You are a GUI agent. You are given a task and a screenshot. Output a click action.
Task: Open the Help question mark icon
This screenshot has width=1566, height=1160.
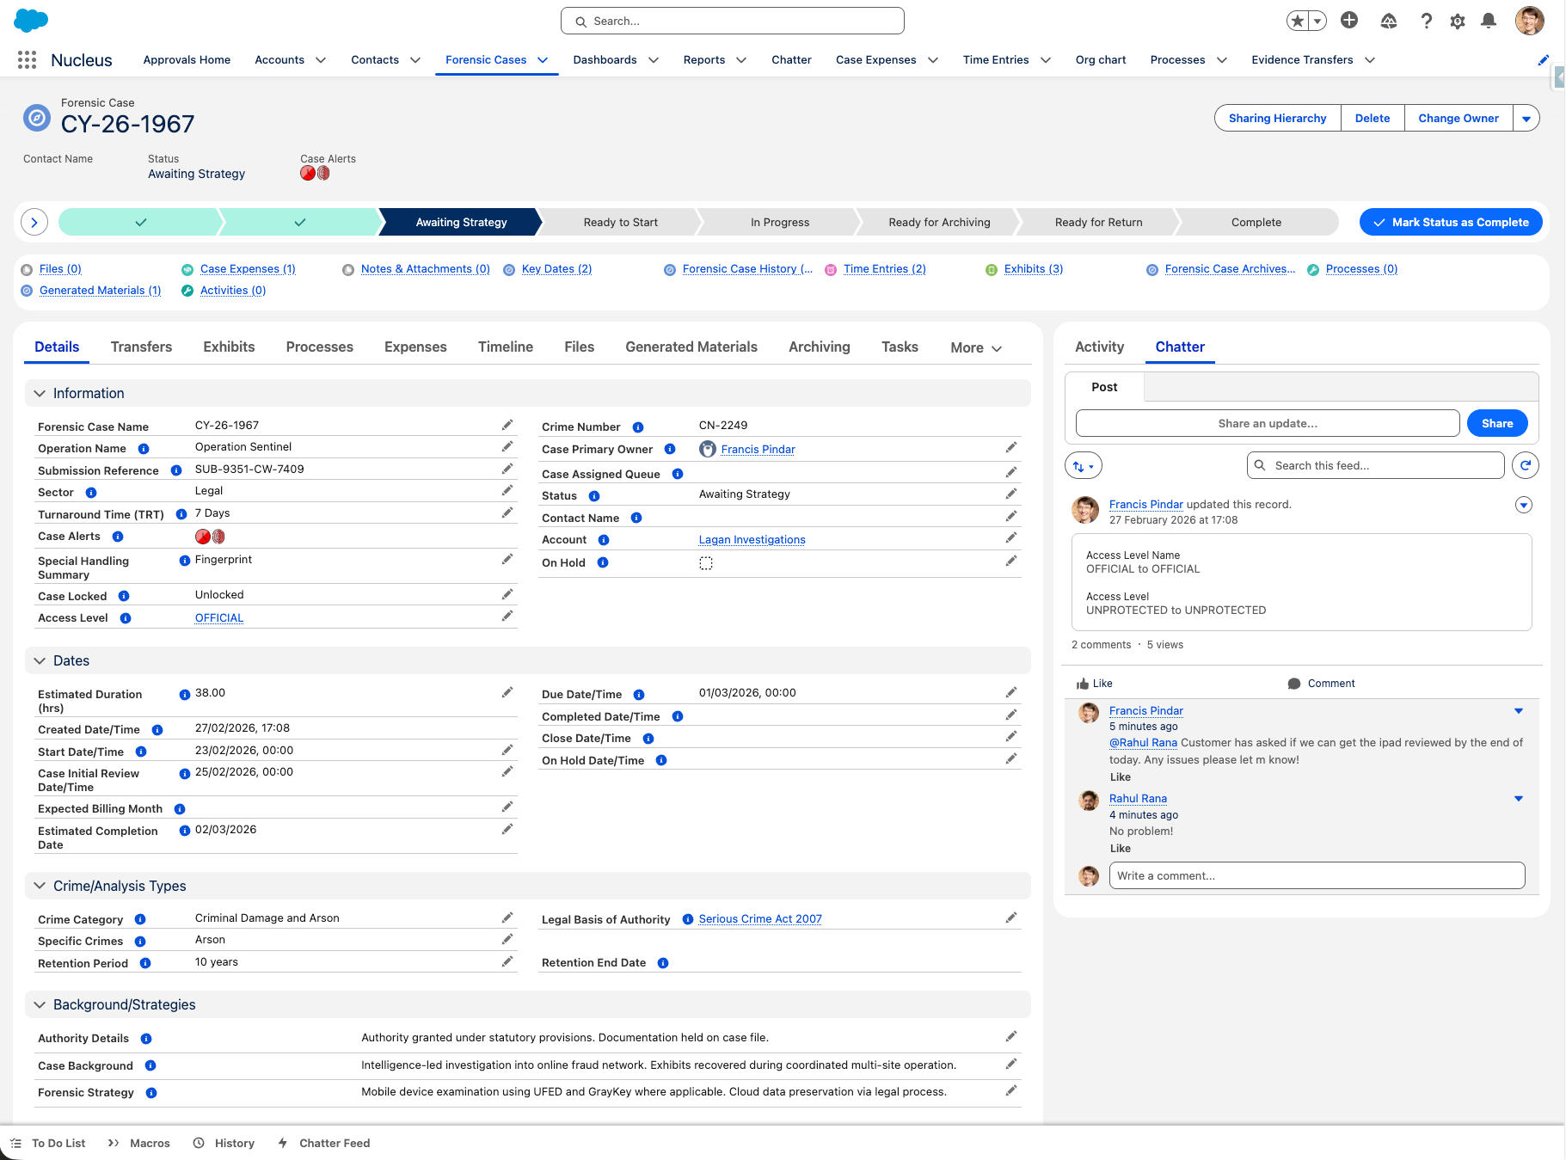1426,21
